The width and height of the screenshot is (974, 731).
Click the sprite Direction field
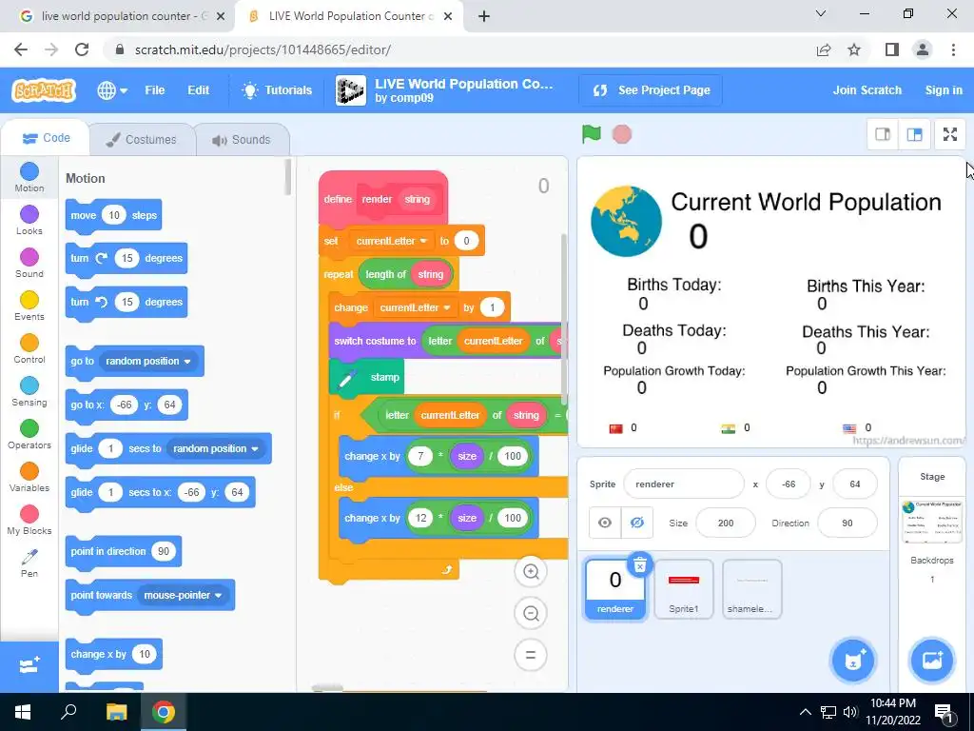coord(847,523)
